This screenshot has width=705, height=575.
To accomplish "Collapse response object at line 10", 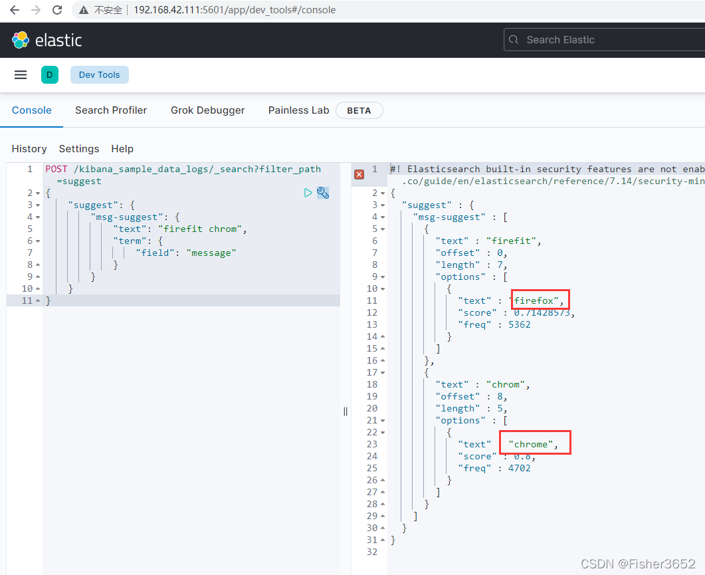I will coord(383,289).
